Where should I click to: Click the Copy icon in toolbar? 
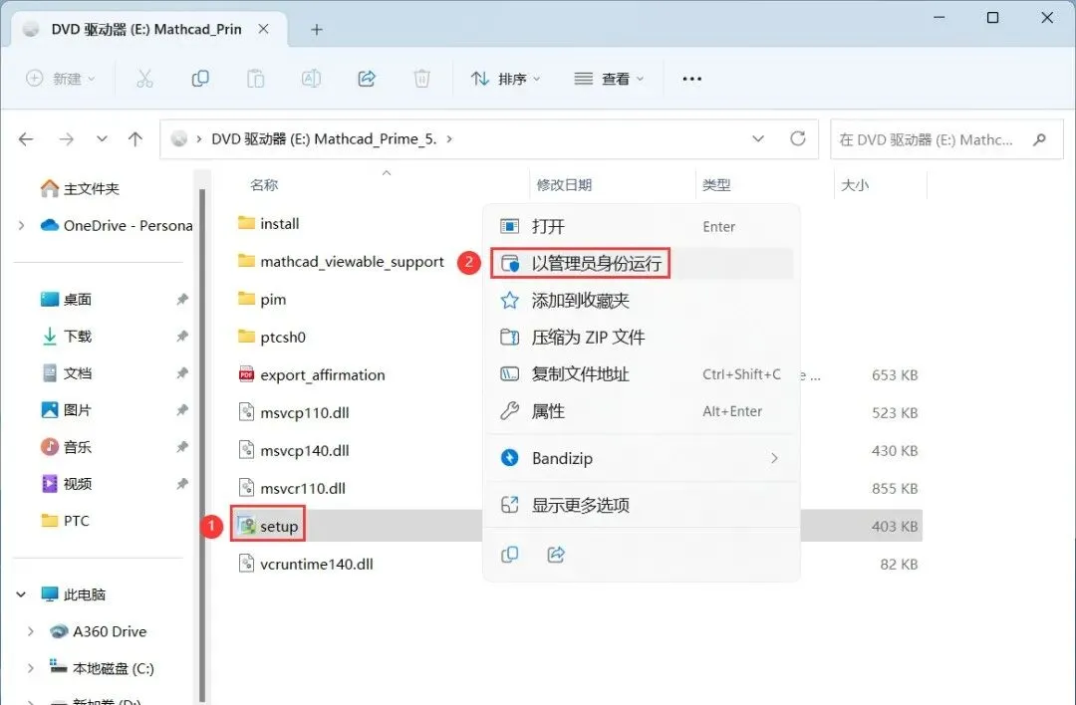click(199, 79)
